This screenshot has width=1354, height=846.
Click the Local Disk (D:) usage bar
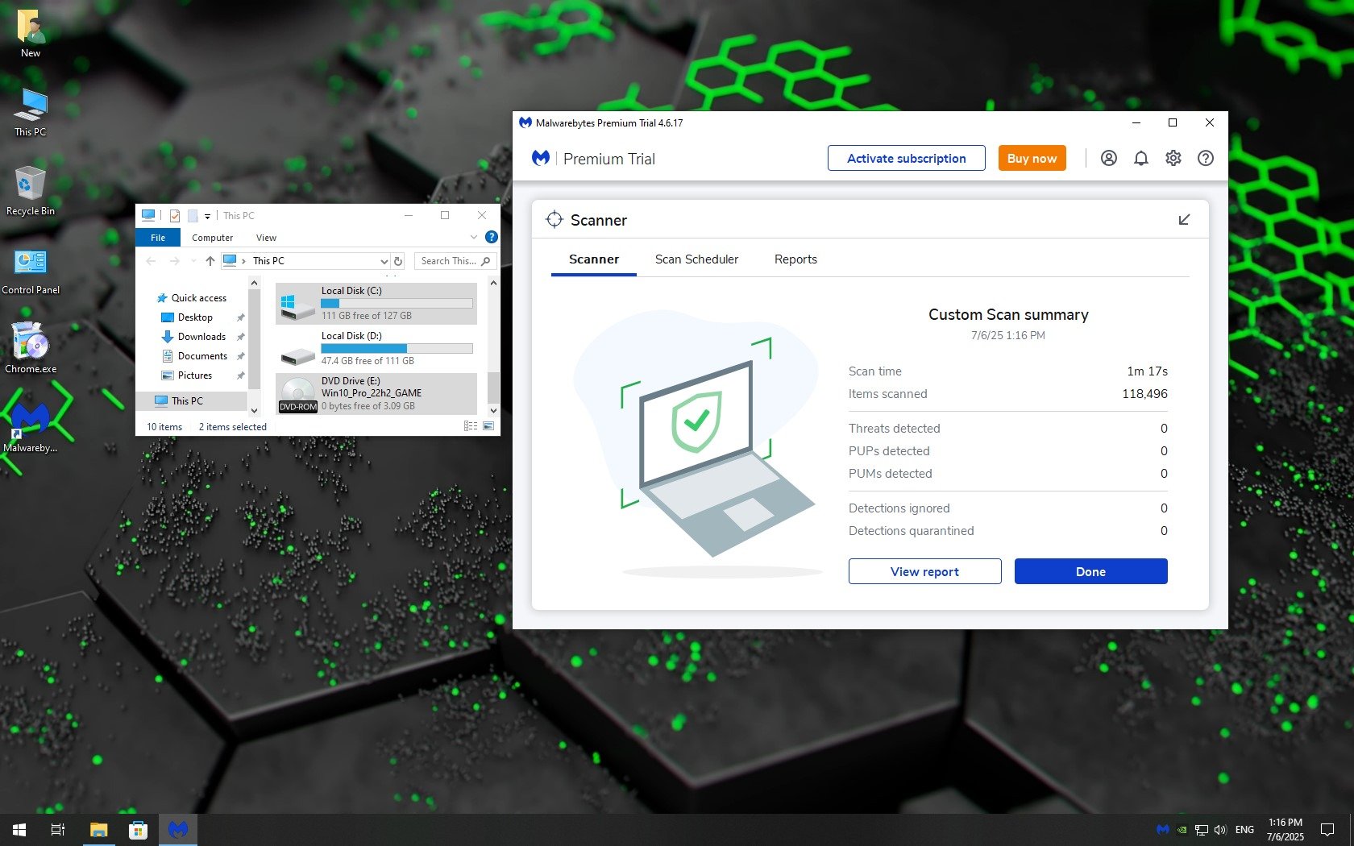[x=397, y=349]
